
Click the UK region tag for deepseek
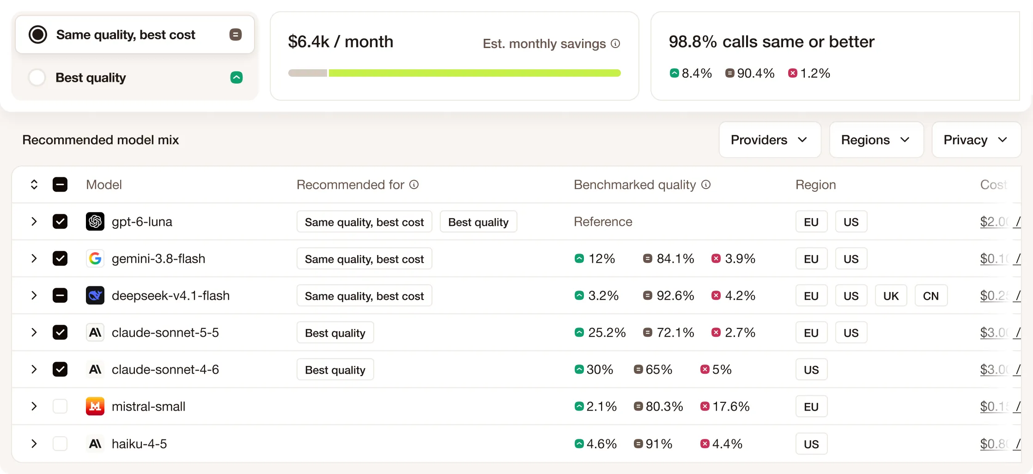pos(891,296)
